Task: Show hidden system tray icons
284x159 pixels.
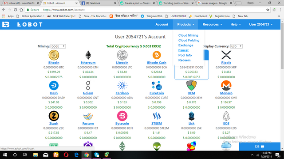Action: pyautogui.click(x=252, y=155)
